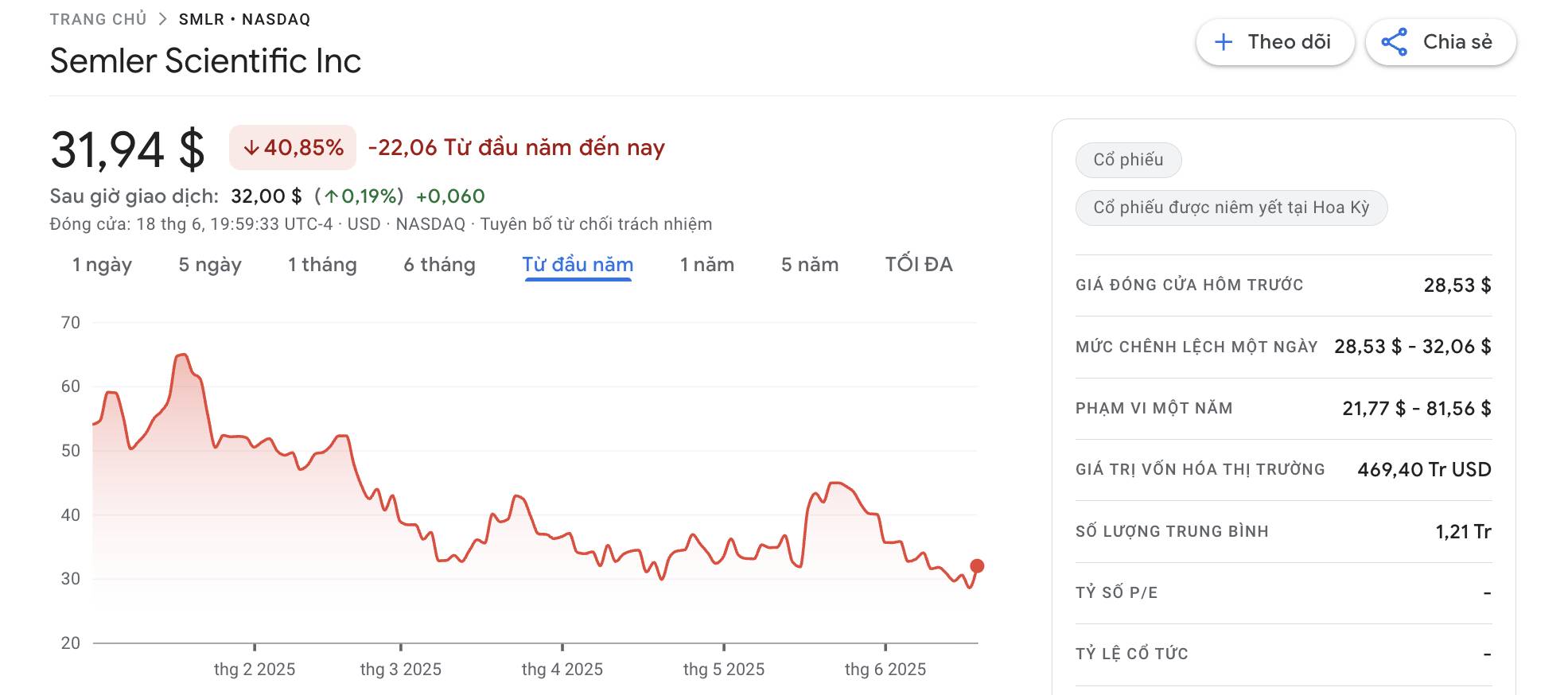
Task: Show the 5 năm chart range
Action: click(x=810, y=265)
